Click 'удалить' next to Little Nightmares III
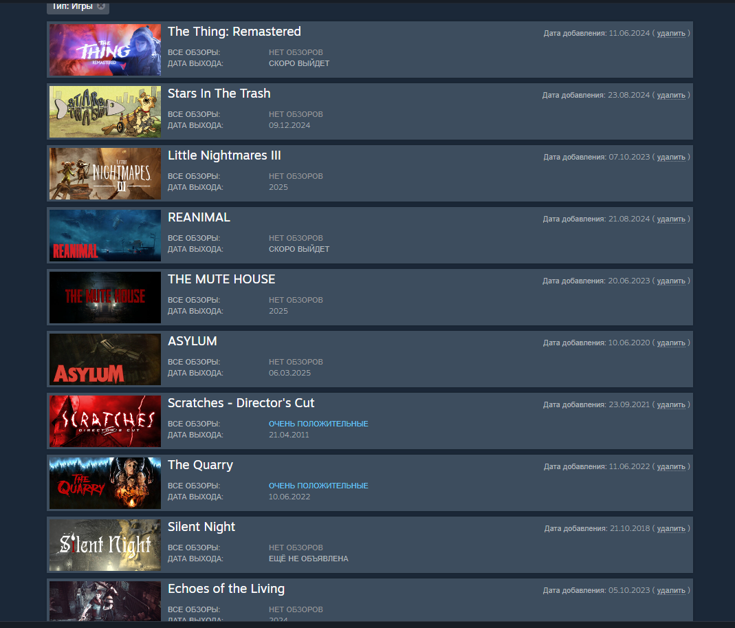 [671, 157]
